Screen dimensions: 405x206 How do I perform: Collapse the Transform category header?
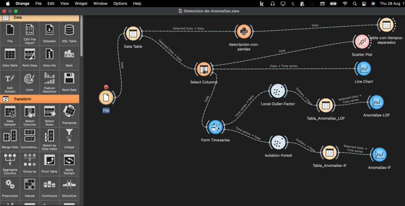pyautogui.click(x=40, y=99)
